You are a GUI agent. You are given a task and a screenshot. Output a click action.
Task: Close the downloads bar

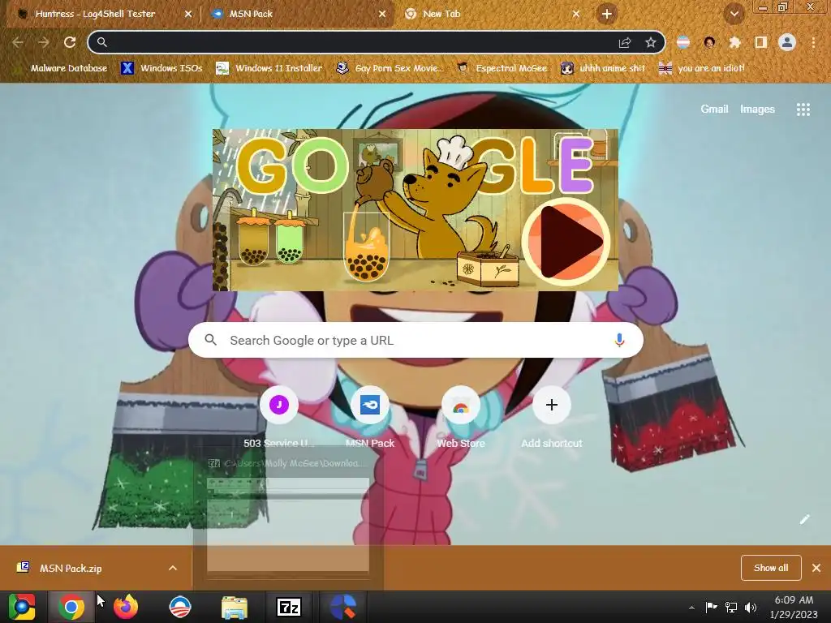[816, 568]
